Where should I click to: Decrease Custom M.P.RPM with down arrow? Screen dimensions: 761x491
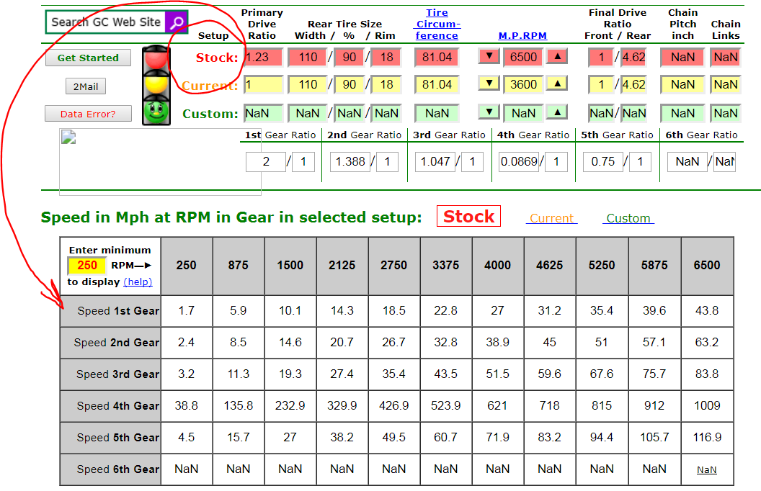pos(489,112)
